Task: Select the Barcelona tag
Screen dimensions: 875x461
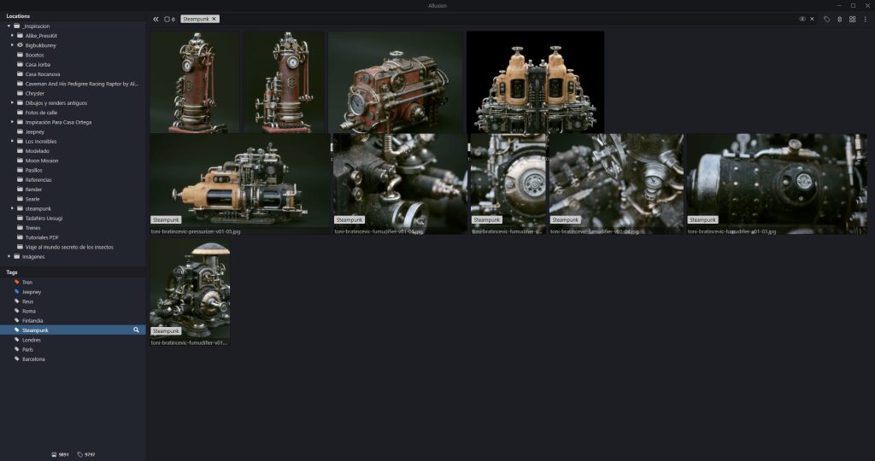Action: point(33,359)
